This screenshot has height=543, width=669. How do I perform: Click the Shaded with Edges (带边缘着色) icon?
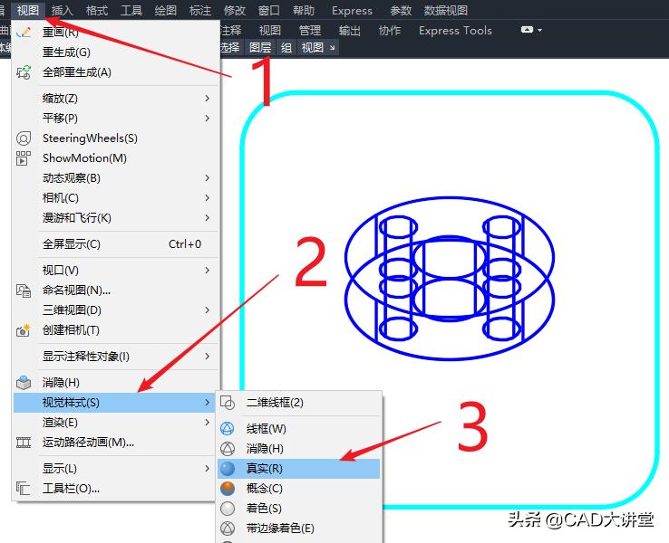tap(228, 529)
